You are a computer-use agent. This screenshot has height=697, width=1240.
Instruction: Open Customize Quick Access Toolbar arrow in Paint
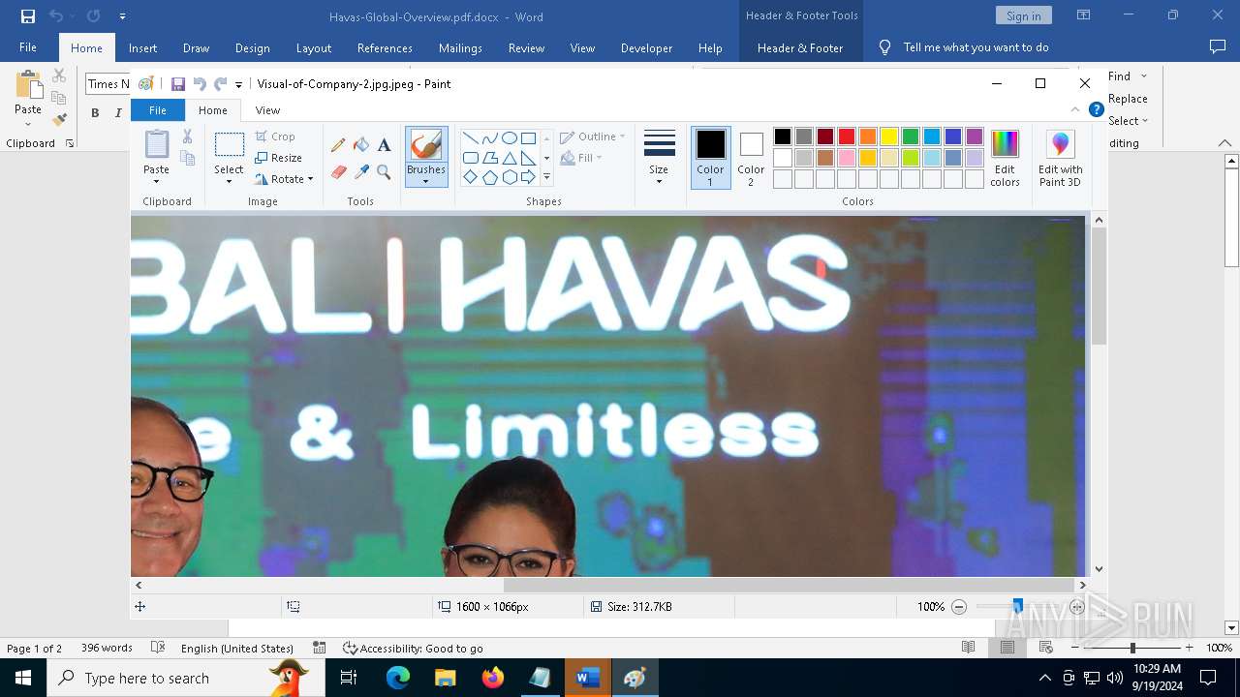pos(238,85)
